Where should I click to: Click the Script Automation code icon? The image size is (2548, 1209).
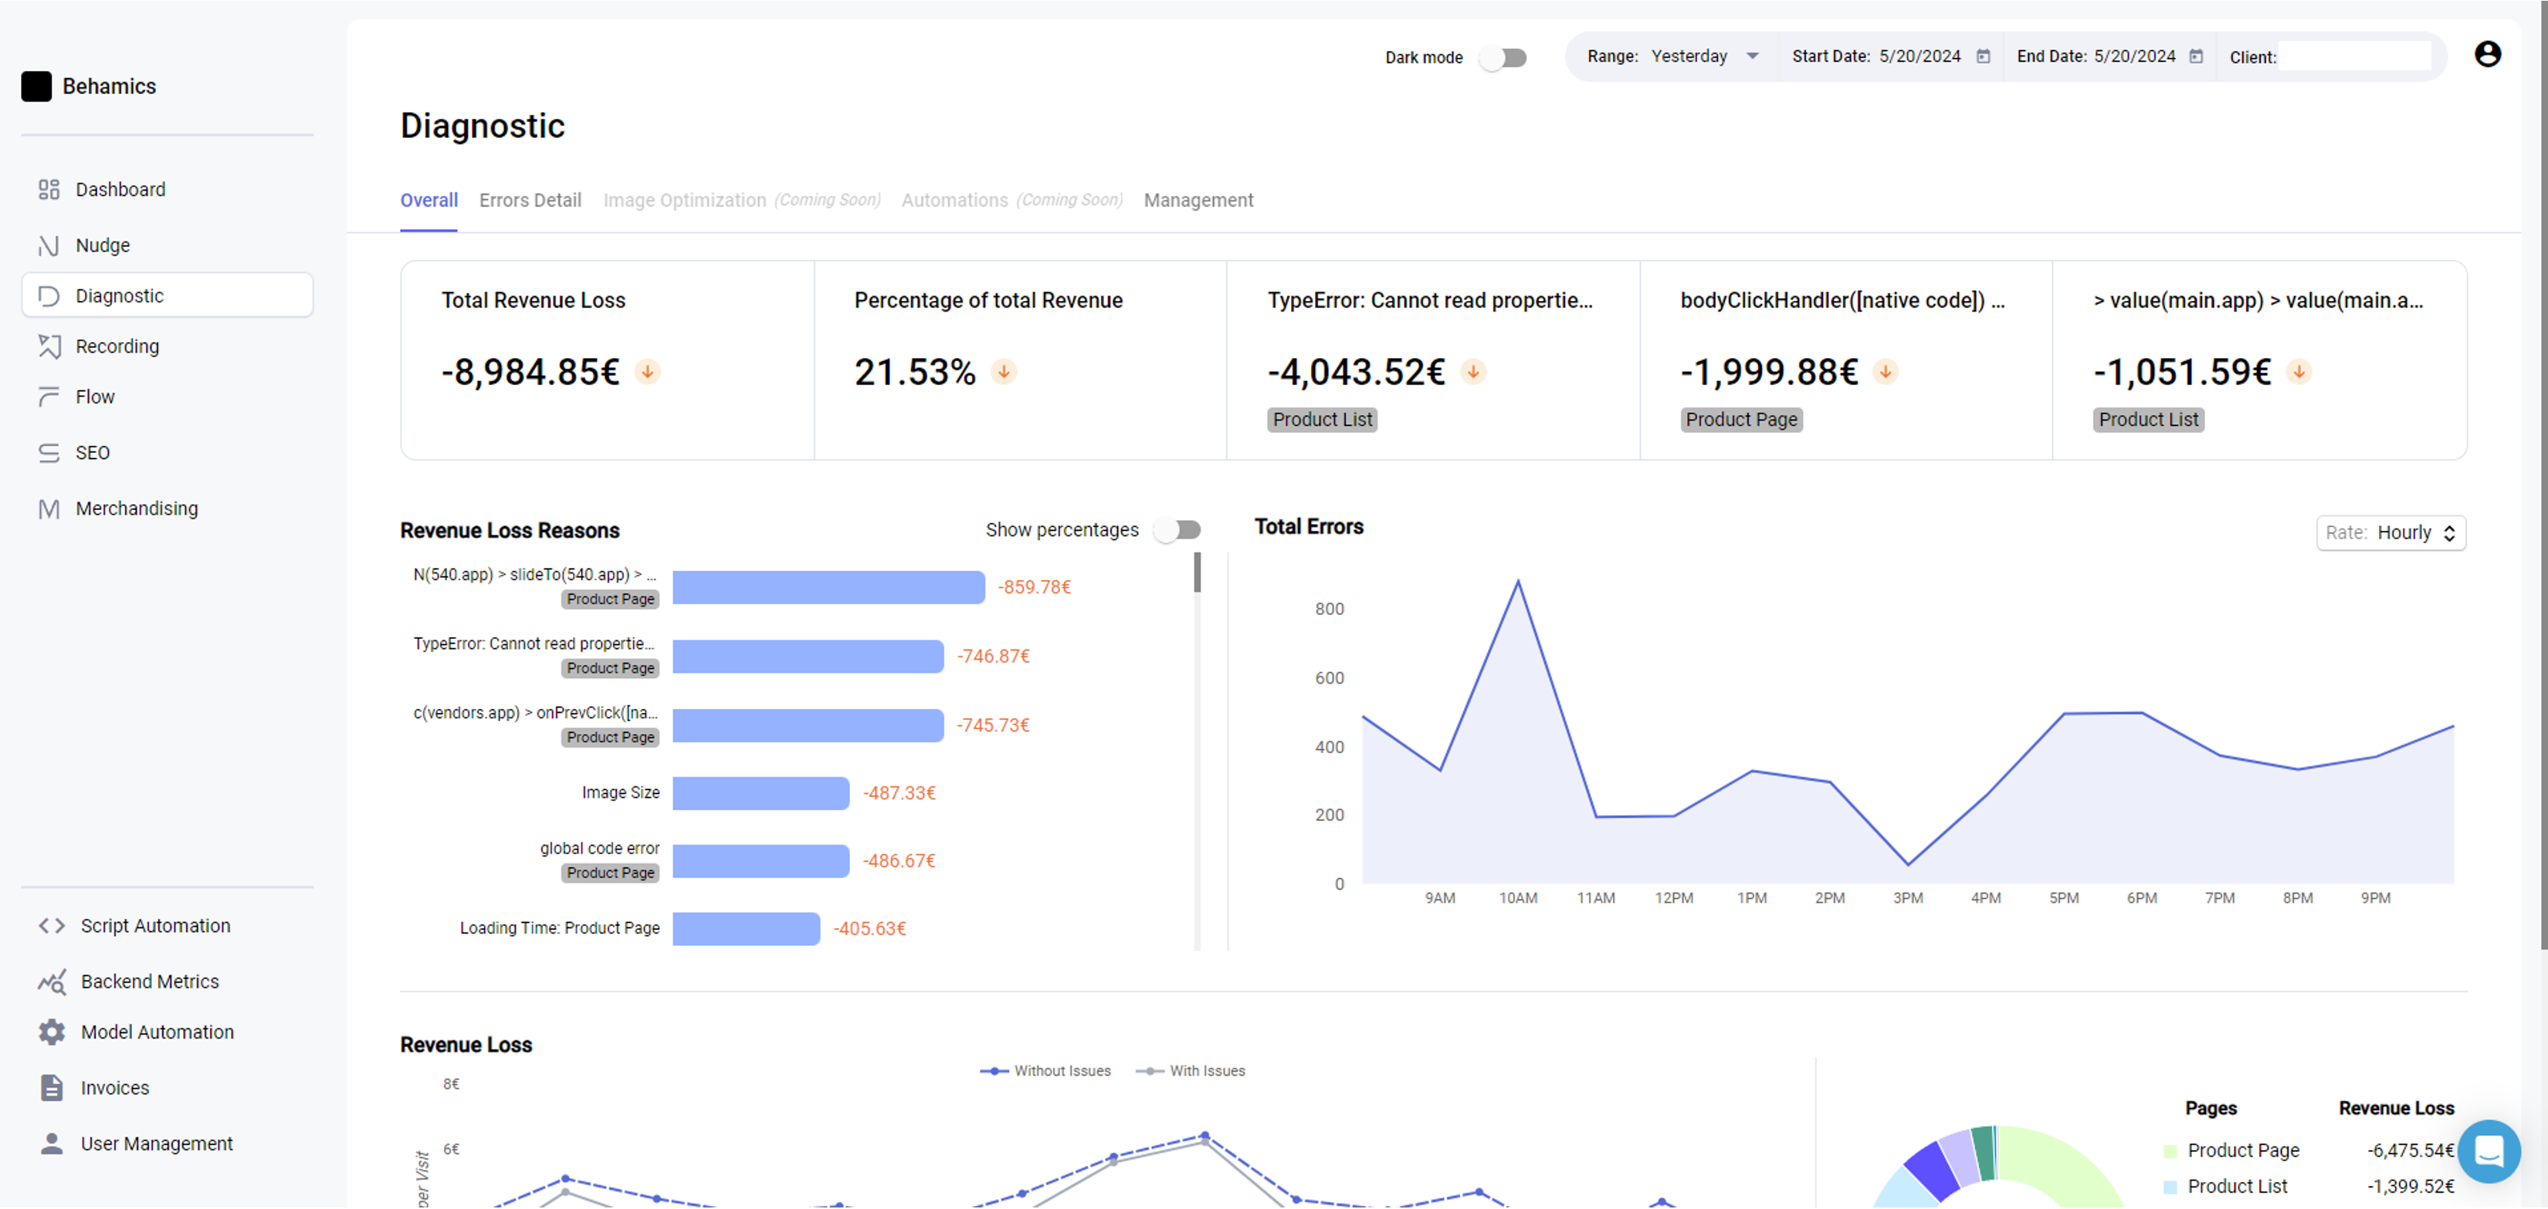(x=52, y=925)
